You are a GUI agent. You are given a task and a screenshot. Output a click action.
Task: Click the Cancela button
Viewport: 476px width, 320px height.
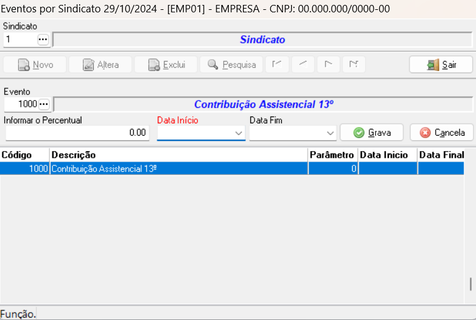(x=441, y=133)
